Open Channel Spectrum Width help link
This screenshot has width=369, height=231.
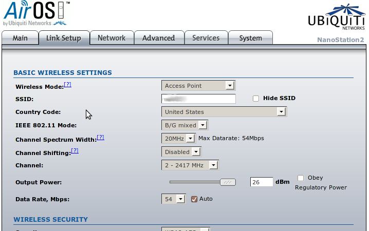point(101,138)
